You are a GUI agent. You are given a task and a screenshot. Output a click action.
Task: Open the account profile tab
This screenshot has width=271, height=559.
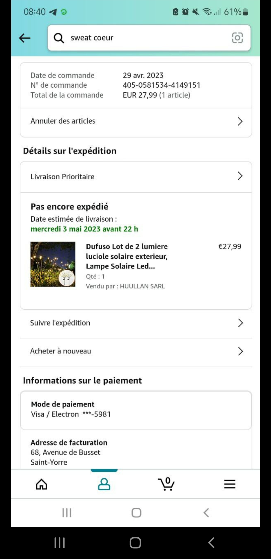pyautogui.click(x=104, y=484)
